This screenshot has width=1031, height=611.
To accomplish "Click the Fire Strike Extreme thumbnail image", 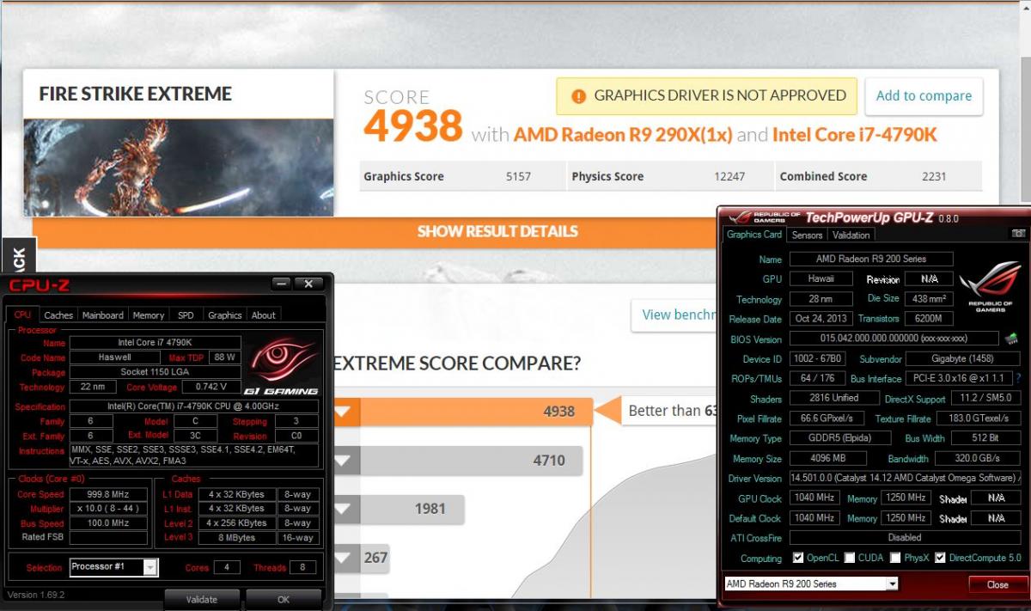I will pyautogui.click(x=179, y=167).
